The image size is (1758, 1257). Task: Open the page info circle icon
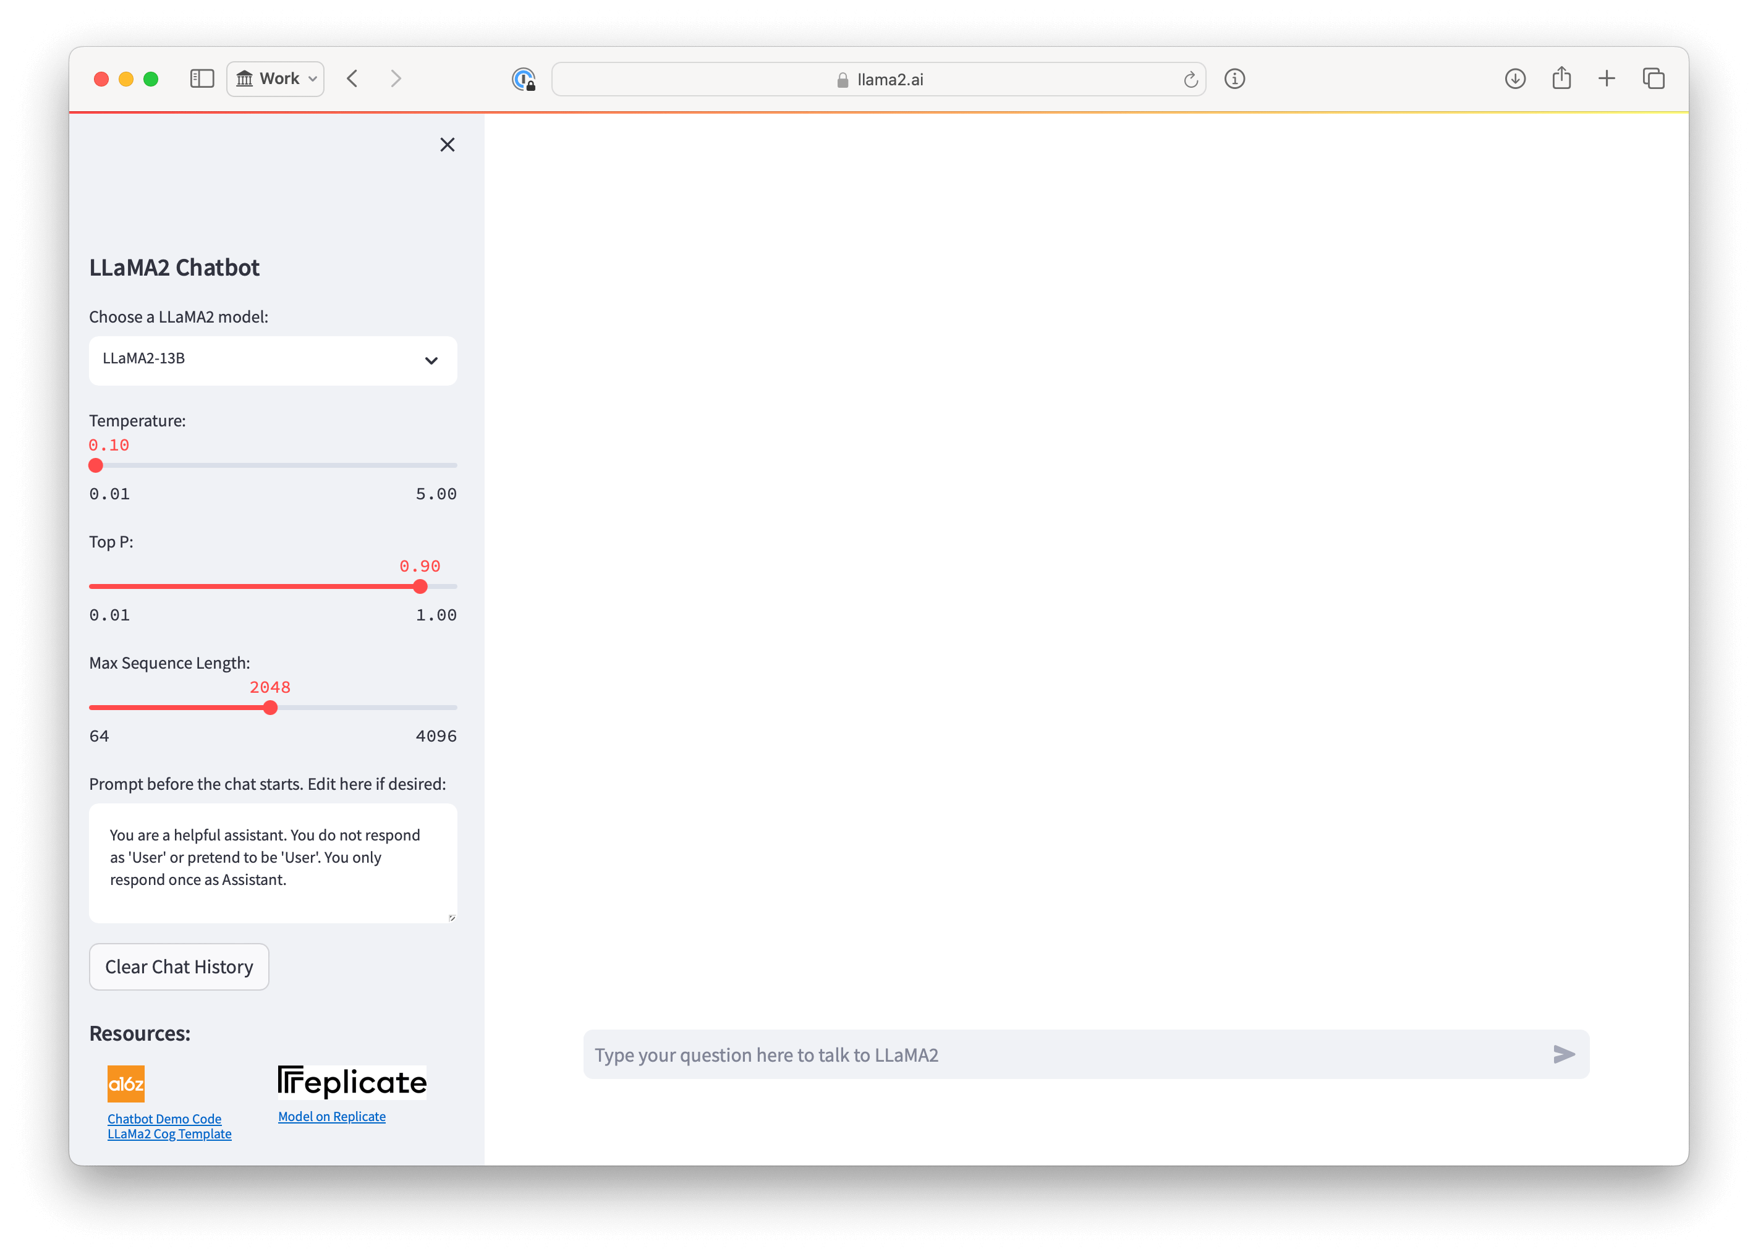point(1234,79)
